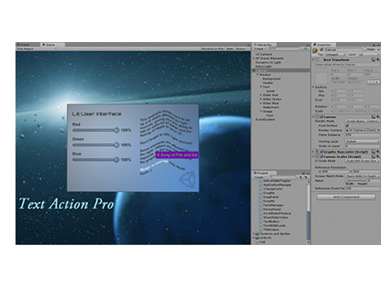Select the Hierarchy tab
This screenshot has height=287, width=381.
point(264,45)
